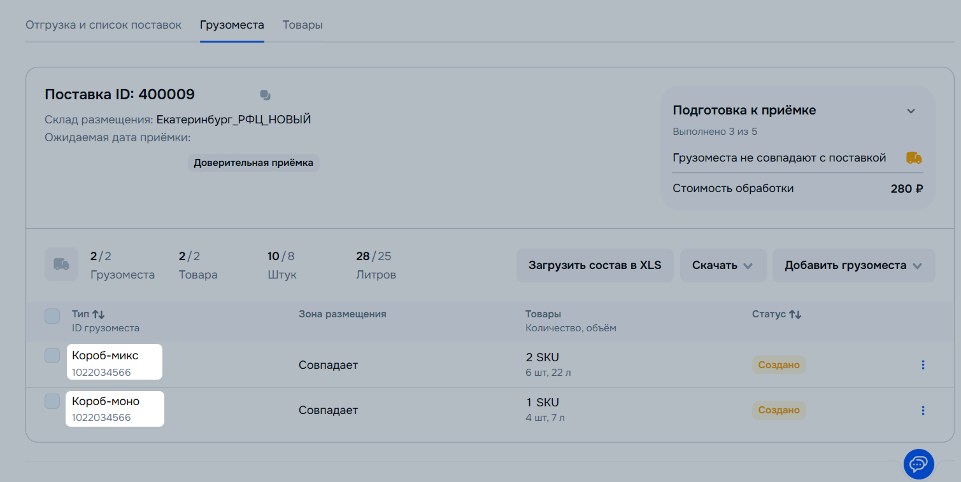The image size is (961, 482).
Task: Open three-dot menu for Короб-микс row
Action: [923, 365]
